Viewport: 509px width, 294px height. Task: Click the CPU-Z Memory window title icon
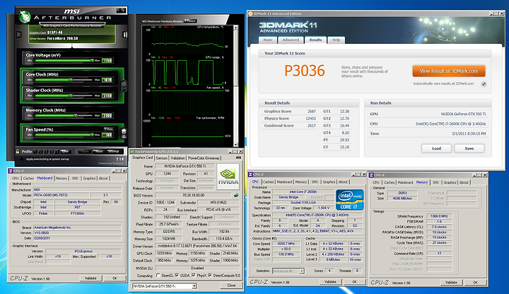coord(371,175)
